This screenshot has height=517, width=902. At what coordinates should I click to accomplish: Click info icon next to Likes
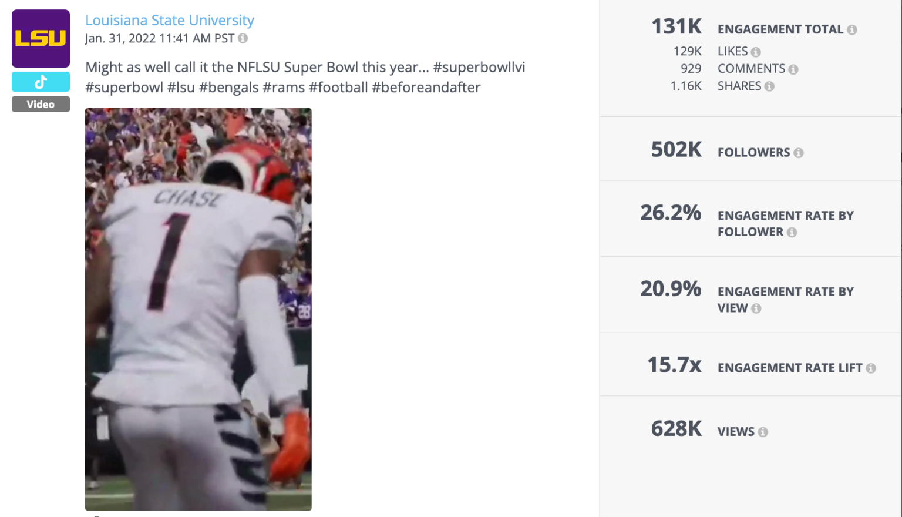tap(756, 52)
